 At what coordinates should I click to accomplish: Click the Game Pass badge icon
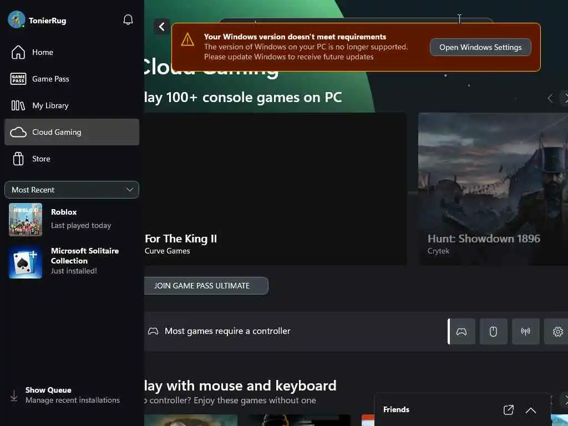click(18, 79)
